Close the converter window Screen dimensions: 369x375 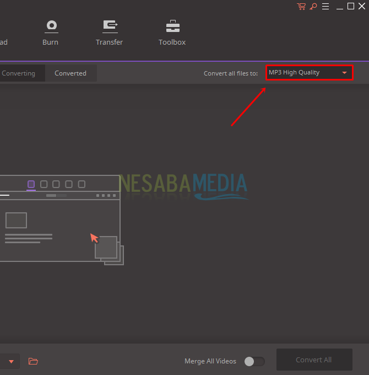coord(362,6)
